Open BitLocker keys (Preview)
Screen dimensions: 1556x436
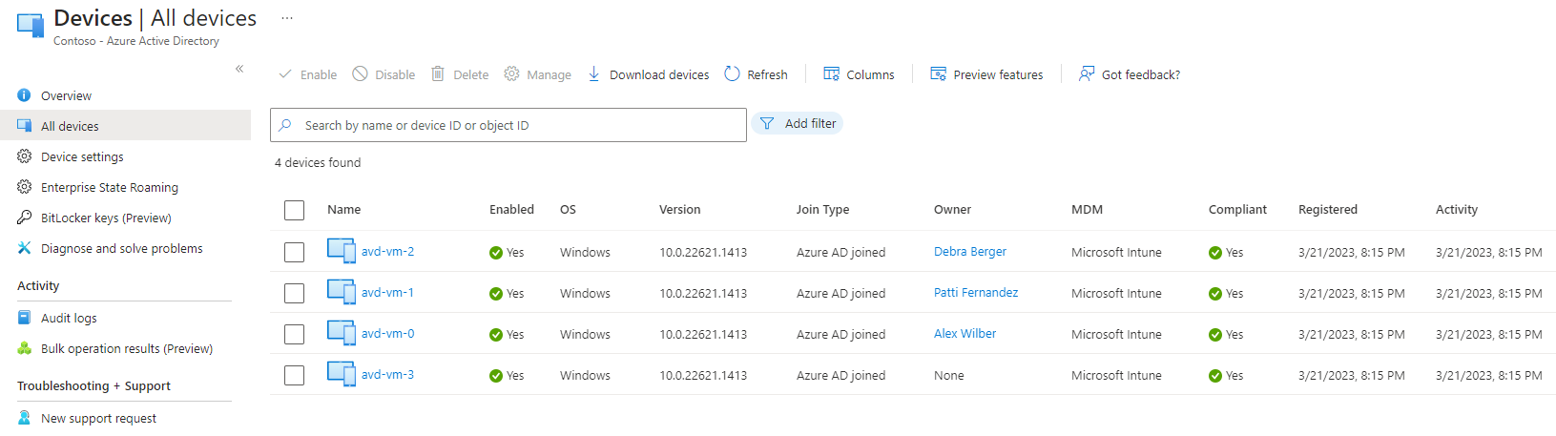tap(106, 218)
